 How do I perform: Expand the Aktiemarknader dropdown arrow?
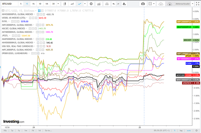coord(193,4)
